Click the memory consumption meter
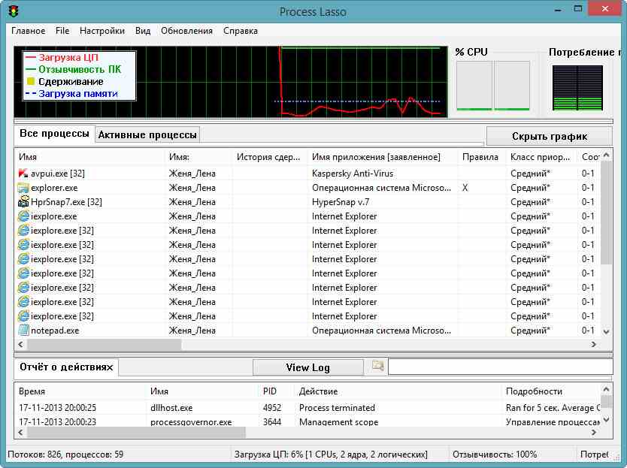The height and width of the screenshot is (468, 627). coord(577,88)
